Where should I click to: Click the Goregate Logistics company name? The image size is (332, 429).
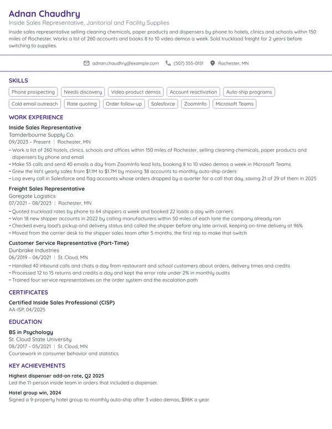point(32,196)
